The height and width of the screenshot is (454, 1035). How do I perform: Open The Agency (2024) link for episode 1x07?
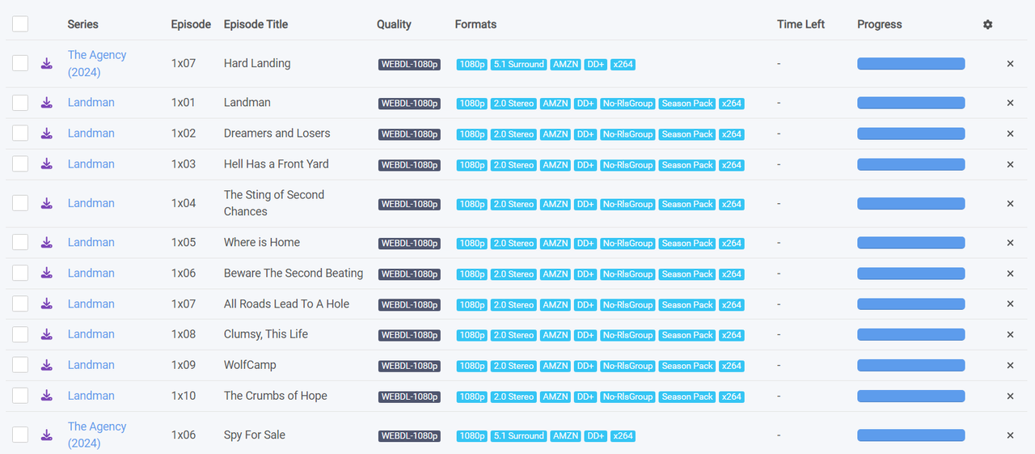97,63
